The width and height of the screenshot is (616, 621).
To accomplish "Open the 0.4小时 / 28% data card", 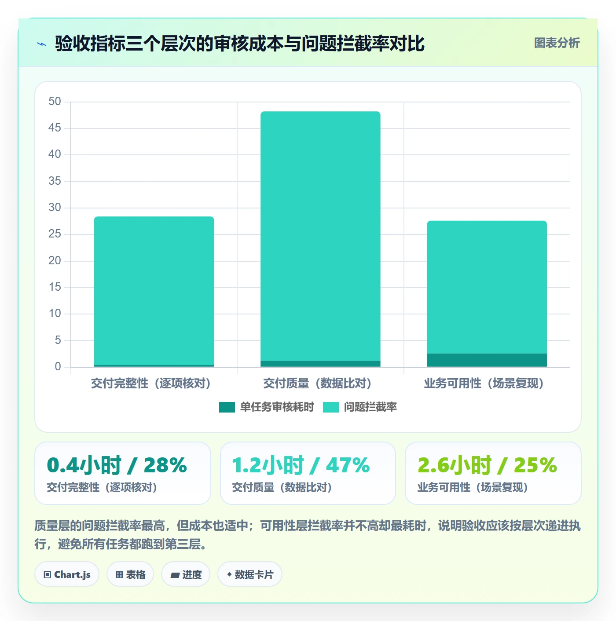I will 123,473.
